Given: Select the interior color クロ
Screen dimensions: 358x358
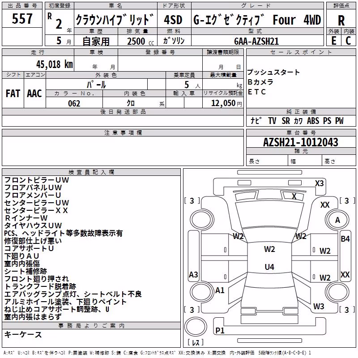Looking at the screenshot, I should pyautogui.click(x=131, y=103).
